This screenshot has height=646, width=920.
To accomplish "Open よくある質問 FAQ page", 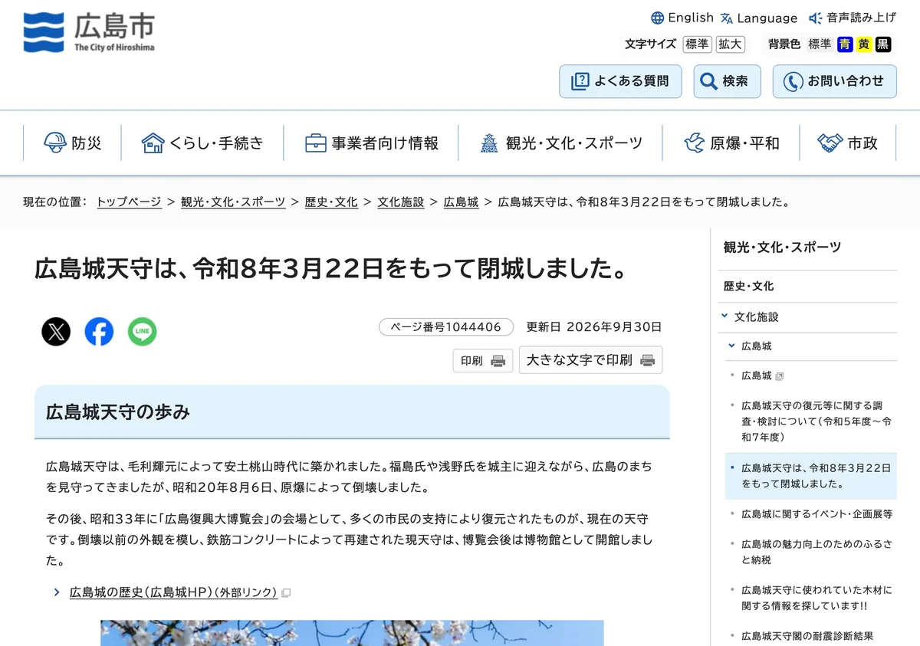I will pyautogui.click(x=620, y=81).
